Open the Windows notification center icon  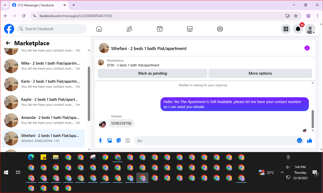315,172
